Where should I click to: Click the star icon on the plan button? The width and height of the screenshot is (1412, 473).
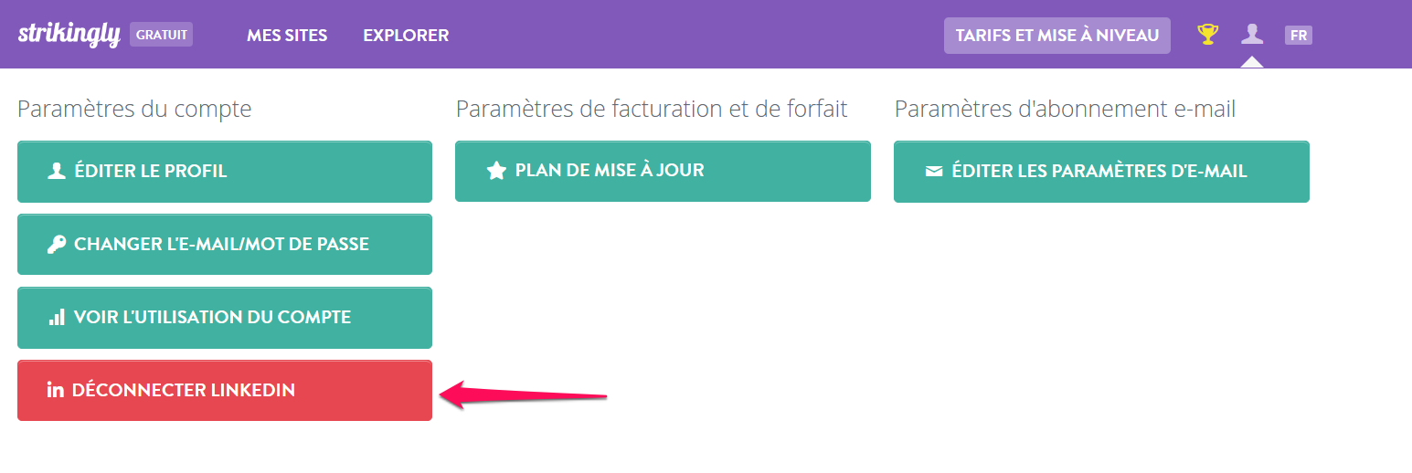coord(496,171)
